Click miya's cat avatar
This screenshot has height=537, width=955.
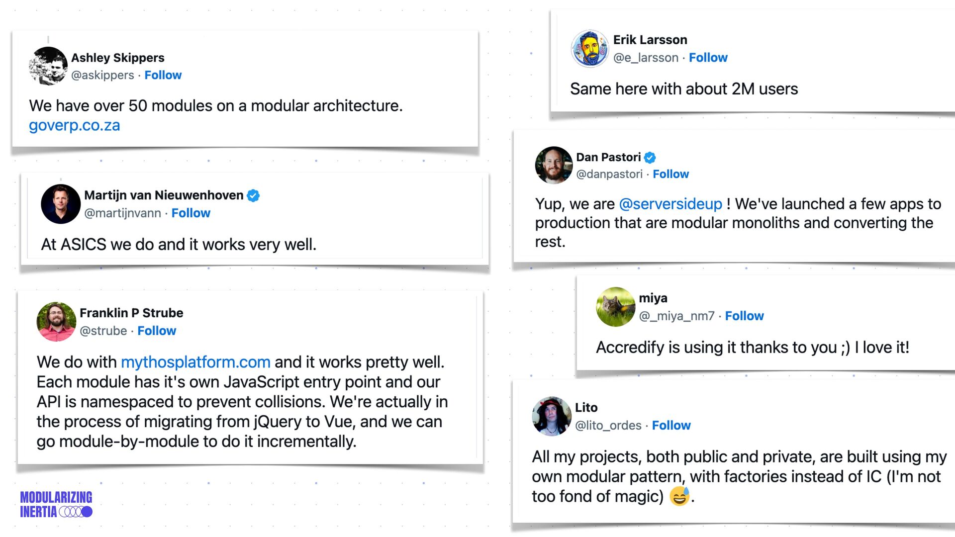[x=616, y=307]
